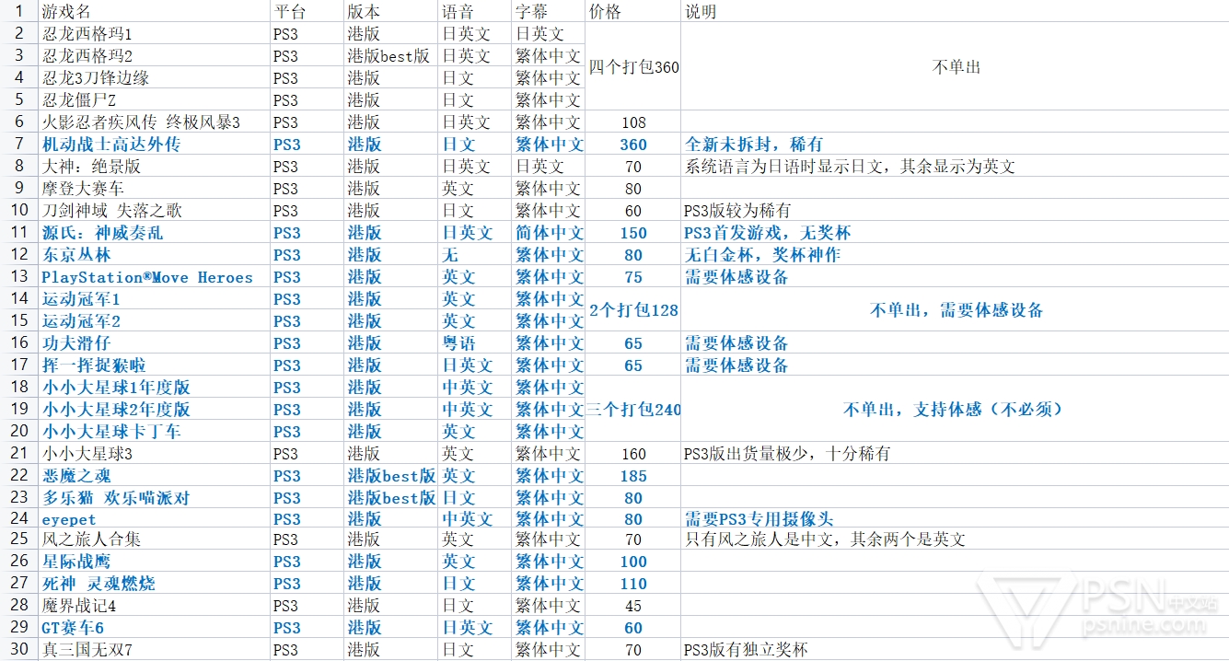The width and height of the screenshot is (1229, 661).
Task: Select the 多乐猫 欢乐喵派对 cell
Action: (155, 497)
